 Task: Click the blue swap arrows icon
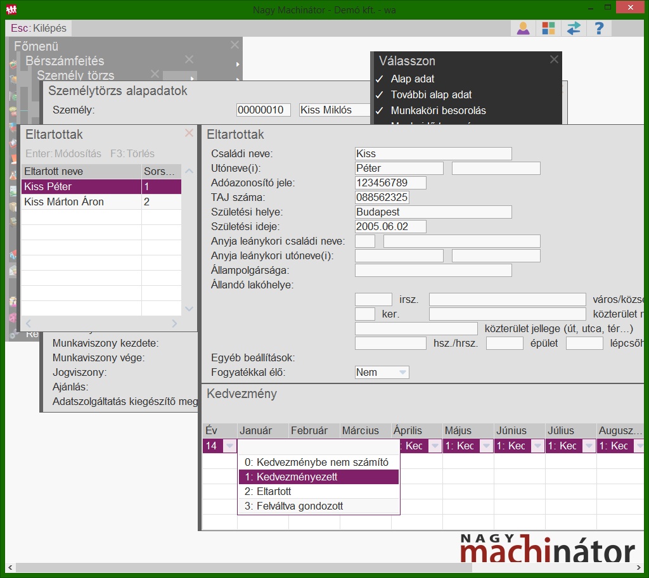tap(574, 29)
